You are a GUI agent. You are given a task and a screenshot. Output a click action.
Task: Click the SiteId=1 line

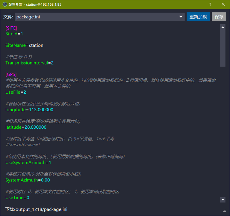14,34
